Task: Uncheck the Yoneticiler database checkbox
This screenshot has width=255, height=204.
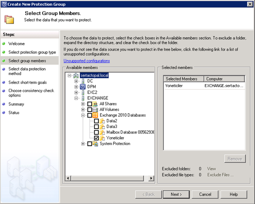Action: click(96, 138)
